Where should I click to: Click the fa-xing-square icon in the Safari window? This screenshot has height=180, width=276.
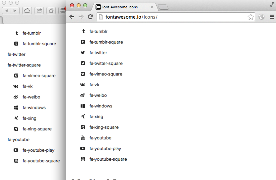point(16,129)
